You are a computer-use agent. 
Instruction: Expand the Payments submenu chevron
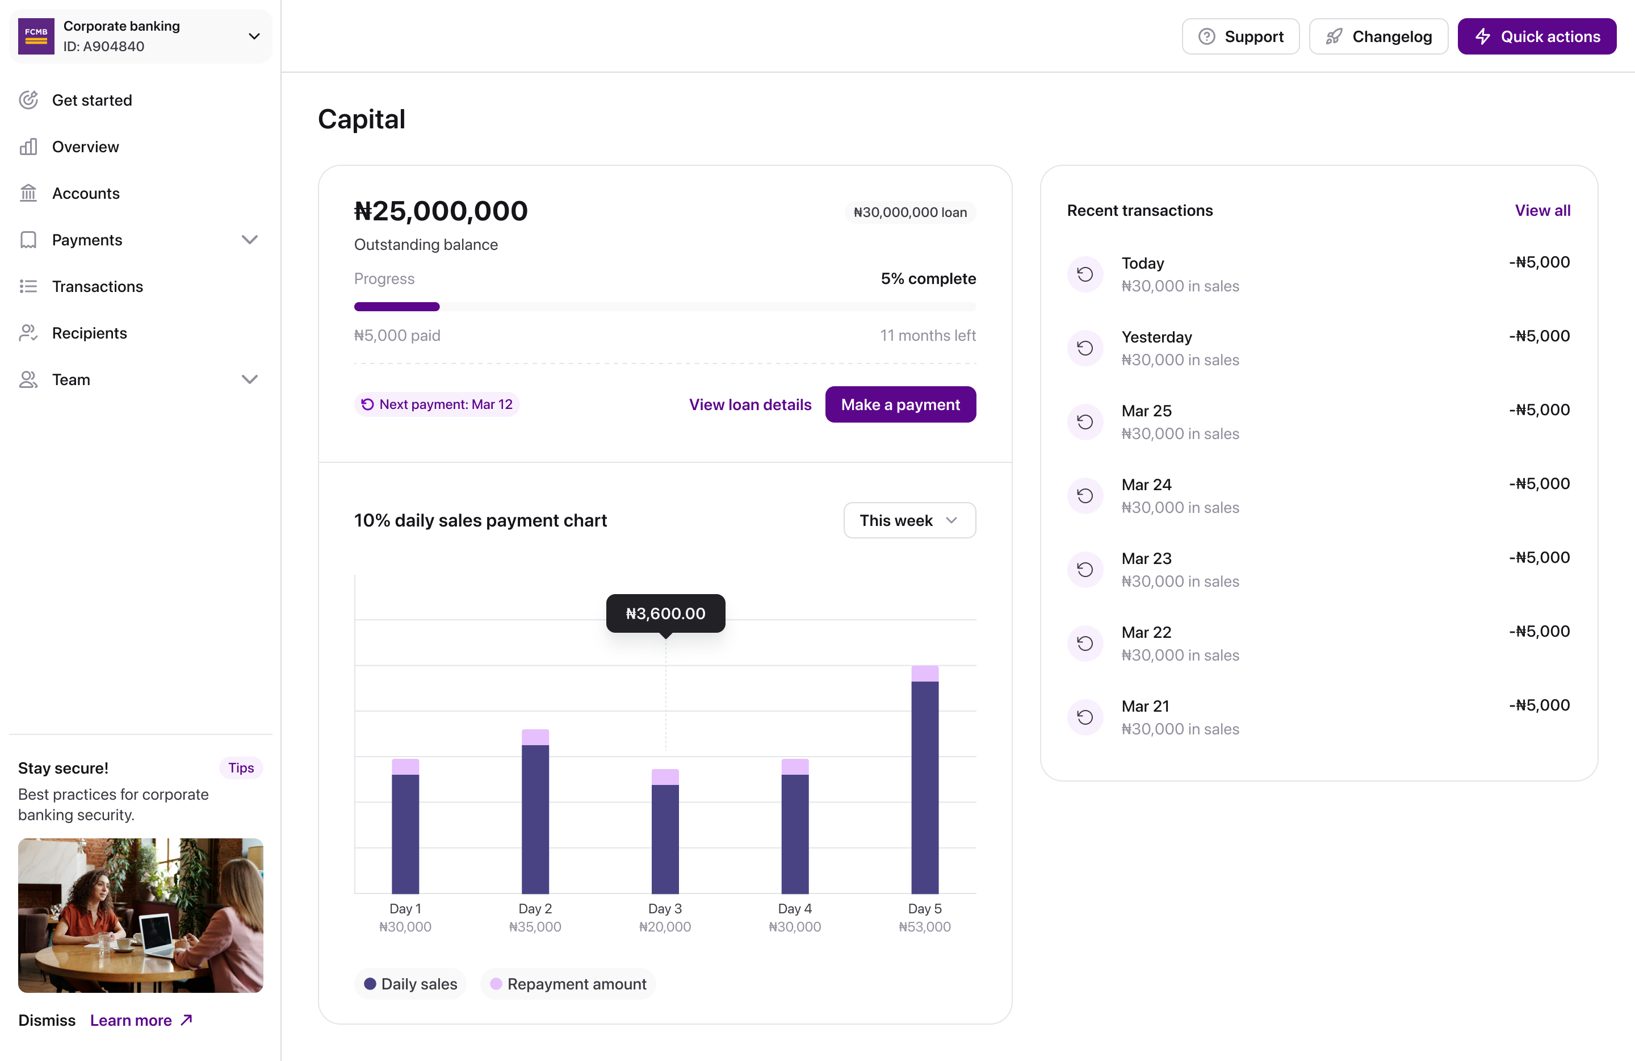250,240
